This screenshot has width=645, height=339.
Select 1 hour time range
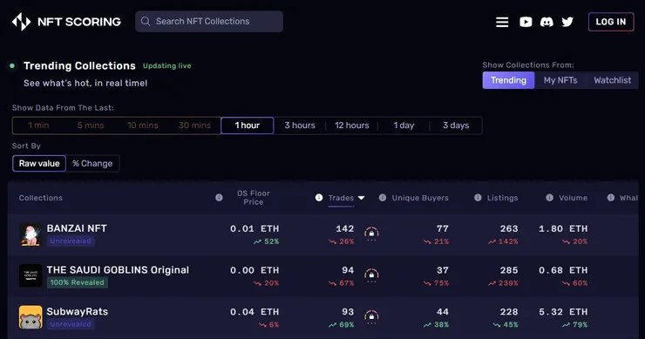click(248, 125)
